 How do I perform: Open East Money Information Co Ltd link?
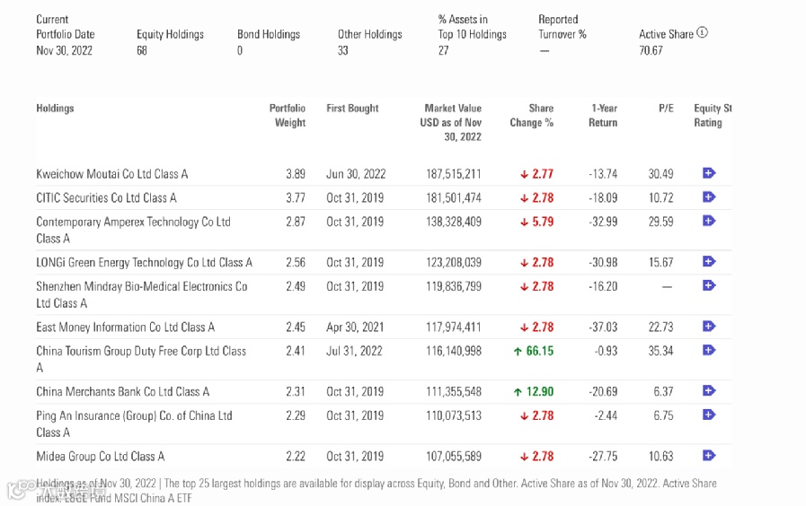tap(125, 327)
